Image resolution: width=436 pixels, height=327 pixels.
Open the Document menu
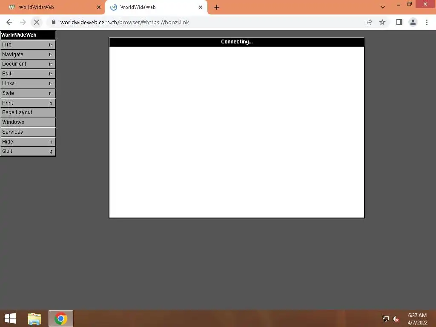pyautogui.click(x=28, y=64)
